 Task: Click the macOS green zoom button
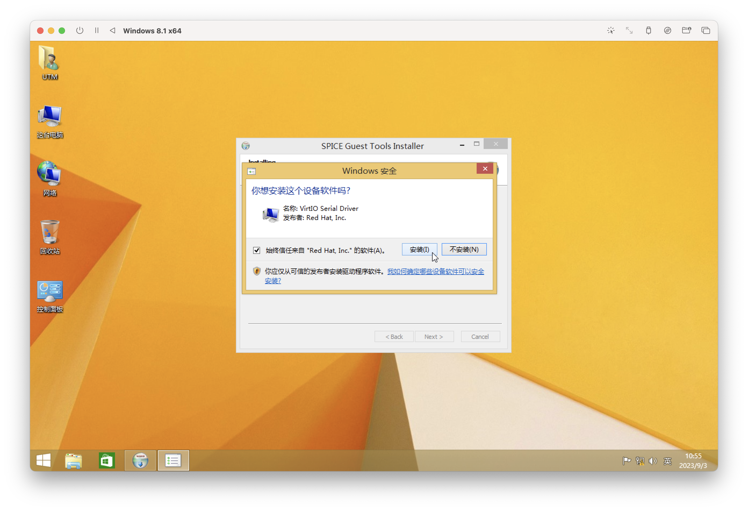(62, 31)
